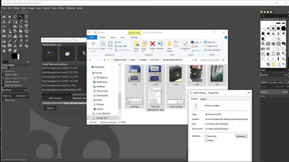
Task: Select the Scissors Select tool
Action: click(4, 22)
